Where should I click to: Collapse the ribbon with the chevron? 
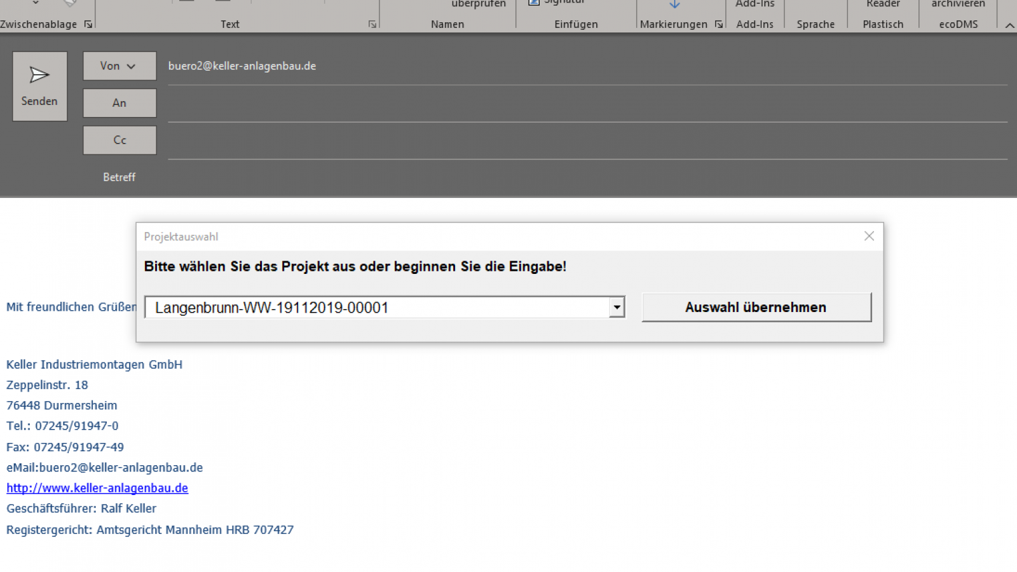point(1009,25)
